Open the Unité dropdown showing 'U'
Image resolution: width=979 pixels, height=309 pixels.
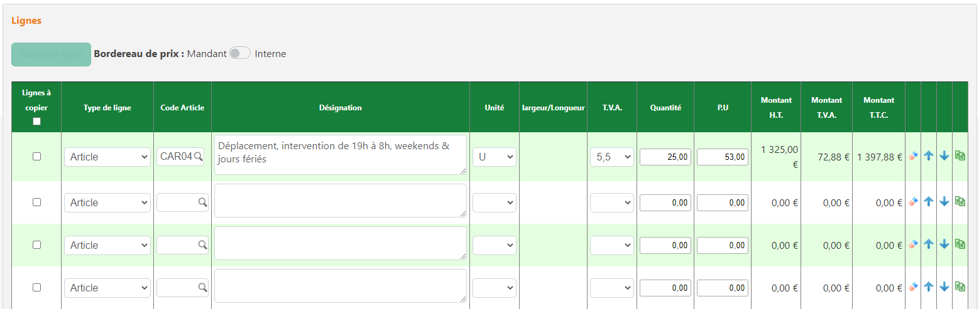click(x=494, y=157)
